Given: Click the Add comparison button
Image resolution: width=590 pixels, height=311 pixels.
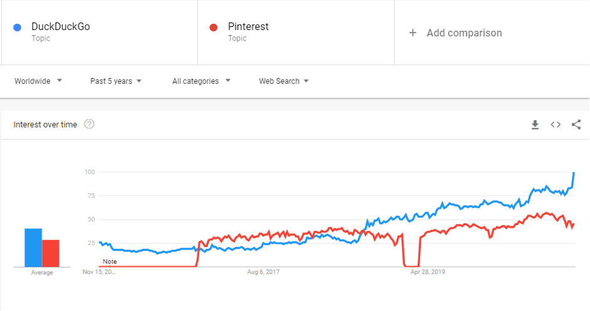Looking at the screenshot, I should pyautogui.click(x=464, y=33).
